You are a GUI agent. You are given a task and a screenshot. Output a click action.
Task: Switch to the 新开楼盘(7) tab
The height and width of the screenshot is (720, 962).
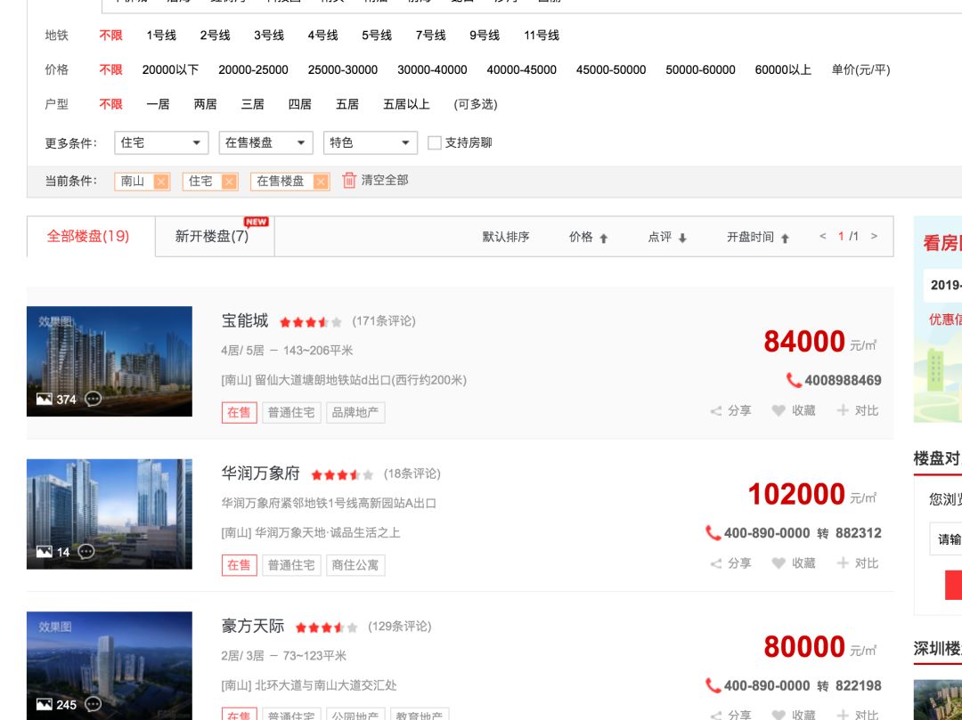pyautogui.click(x=210, y=234)
